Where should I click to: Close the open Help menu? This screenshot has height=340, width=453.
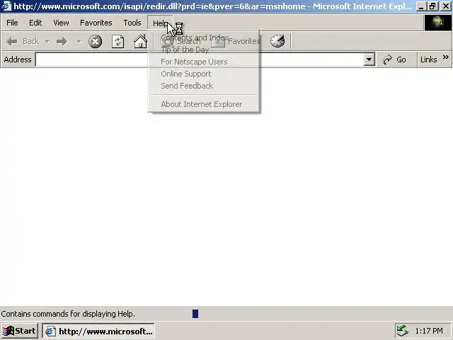click(x=160, y=23)
